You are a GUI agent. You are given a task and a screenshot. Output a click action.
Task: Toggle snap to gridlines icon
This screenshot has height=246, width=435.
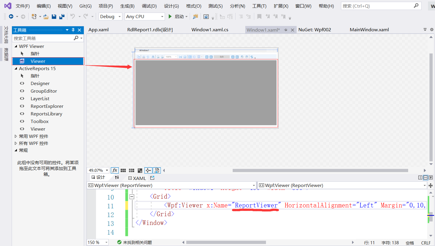[132, 170]
